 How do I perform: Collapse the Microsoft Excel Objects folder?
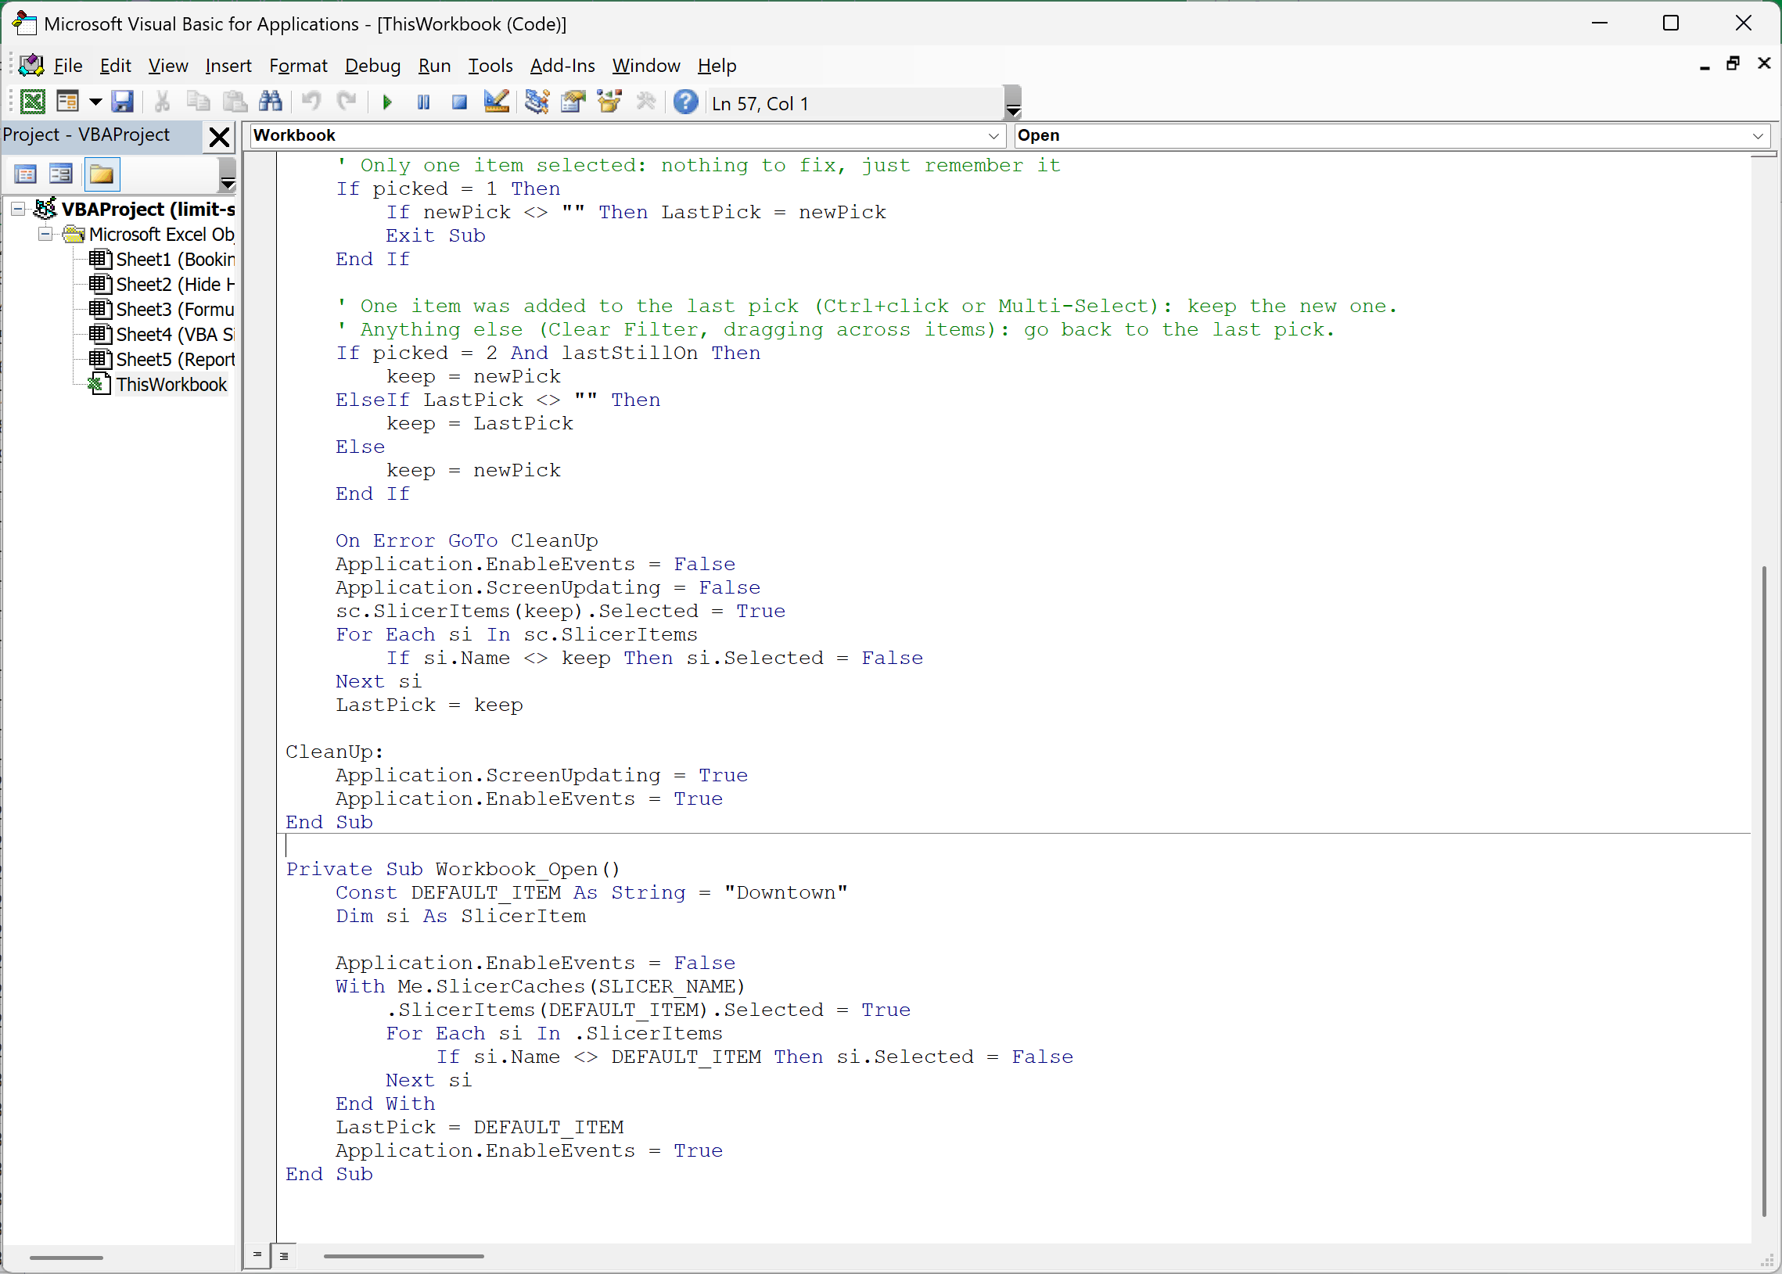pyautogui.click(x=45, y=235)
